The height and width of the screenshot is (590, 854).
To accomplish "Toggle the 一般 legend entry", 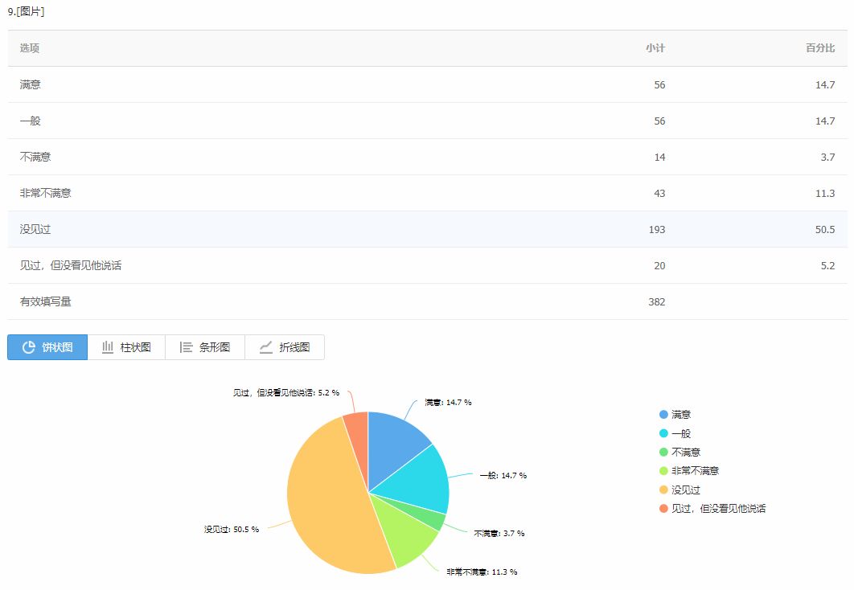I will (x=675, y=433).
